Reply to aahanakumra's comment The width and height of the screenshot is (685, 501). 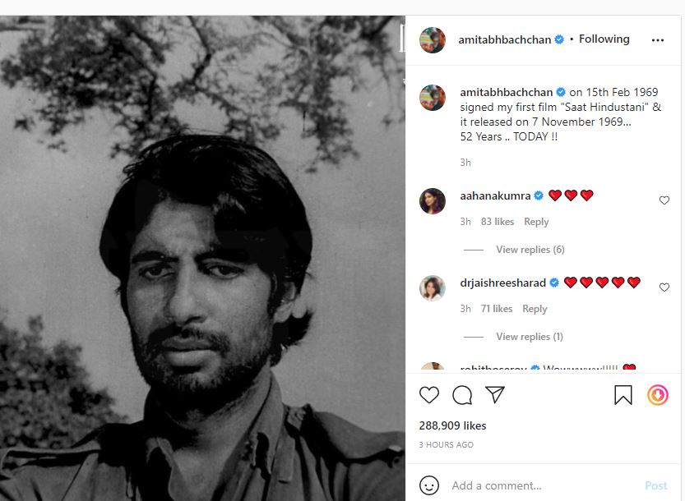[536, 222]
